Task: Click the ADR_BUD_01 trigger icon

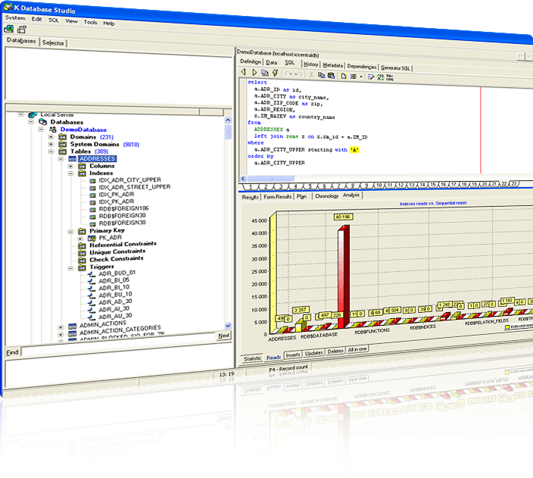Action: pyautogui.click(x=91, y=272)
